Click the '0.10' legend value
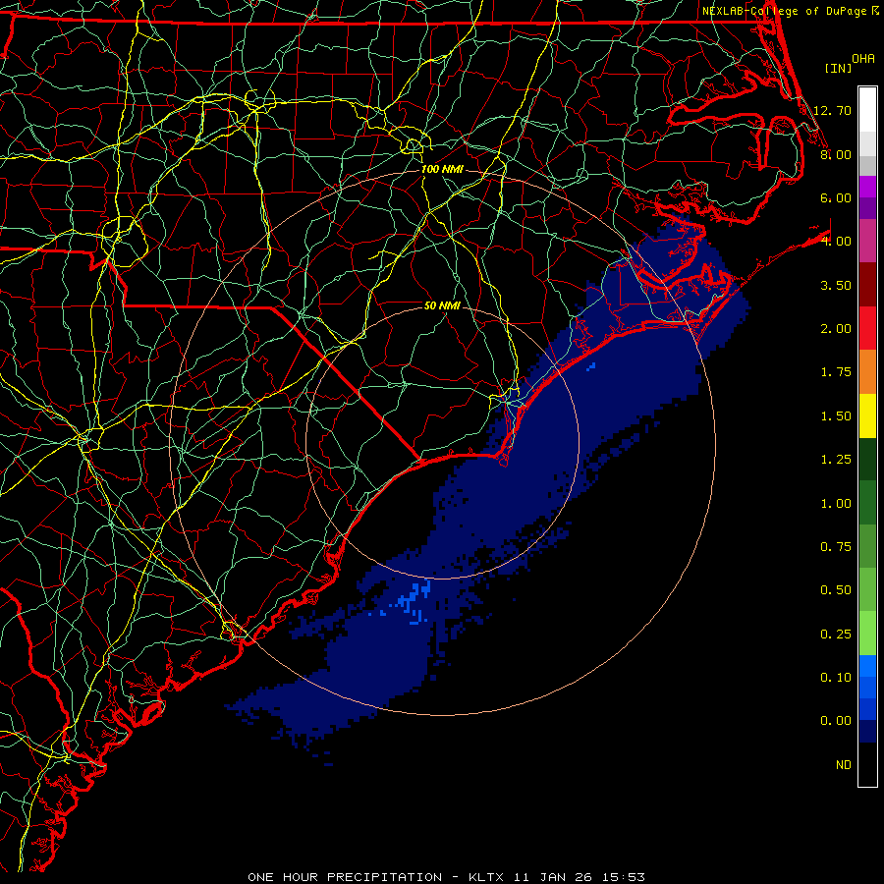The image size is (884, 884). pyautogui.click(x=836, y=678)
